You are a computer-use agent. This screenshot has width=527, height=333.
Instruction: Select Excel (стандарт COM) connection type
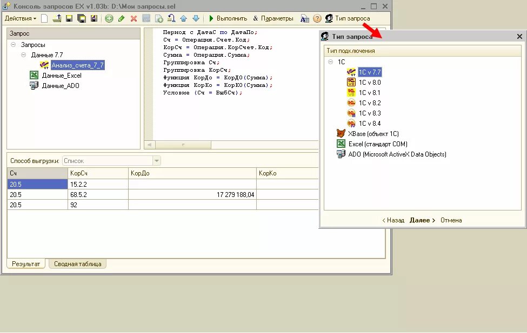[378, 144]
